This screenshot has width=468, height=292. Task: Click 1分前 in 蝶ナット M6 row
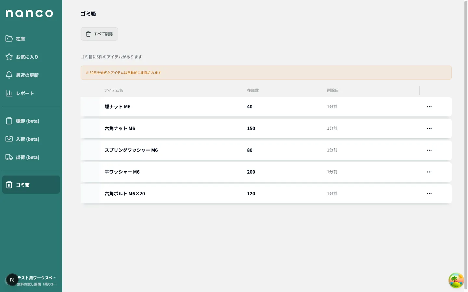click(x=332, y=107)
